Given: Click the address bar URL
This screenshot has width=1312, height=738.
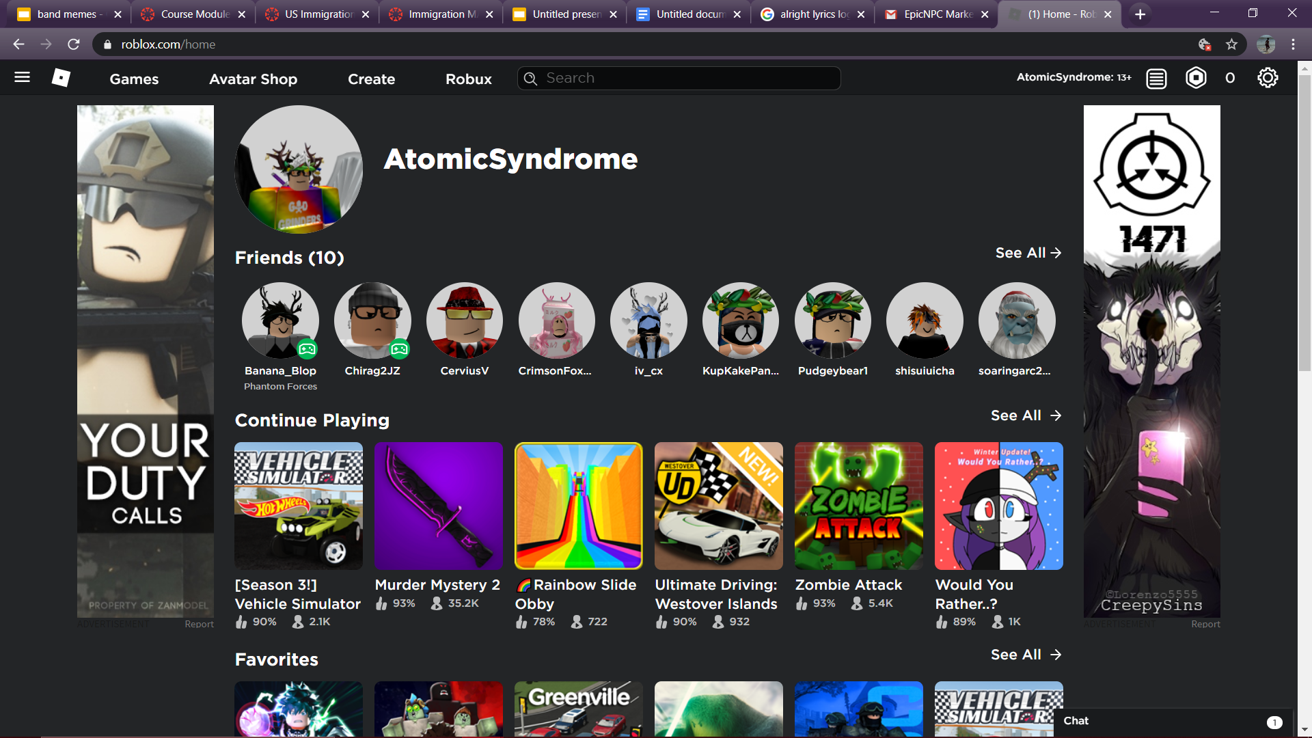Looking at the screenshot, I should pyautogui.click(x=168, y=44).
